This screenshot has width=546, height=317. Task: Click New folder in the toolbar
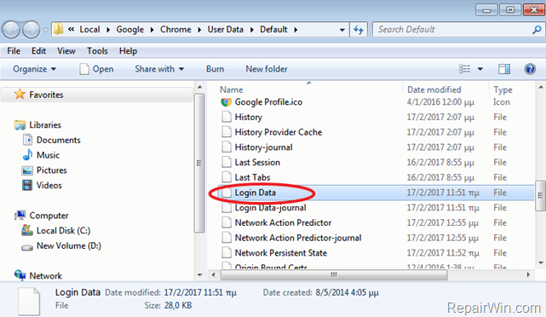pos(267,69)
